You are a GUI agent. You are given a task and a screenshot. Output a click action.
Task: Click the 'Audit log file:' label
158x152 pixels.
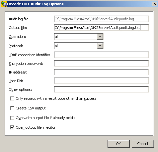(x=19, y=19)
